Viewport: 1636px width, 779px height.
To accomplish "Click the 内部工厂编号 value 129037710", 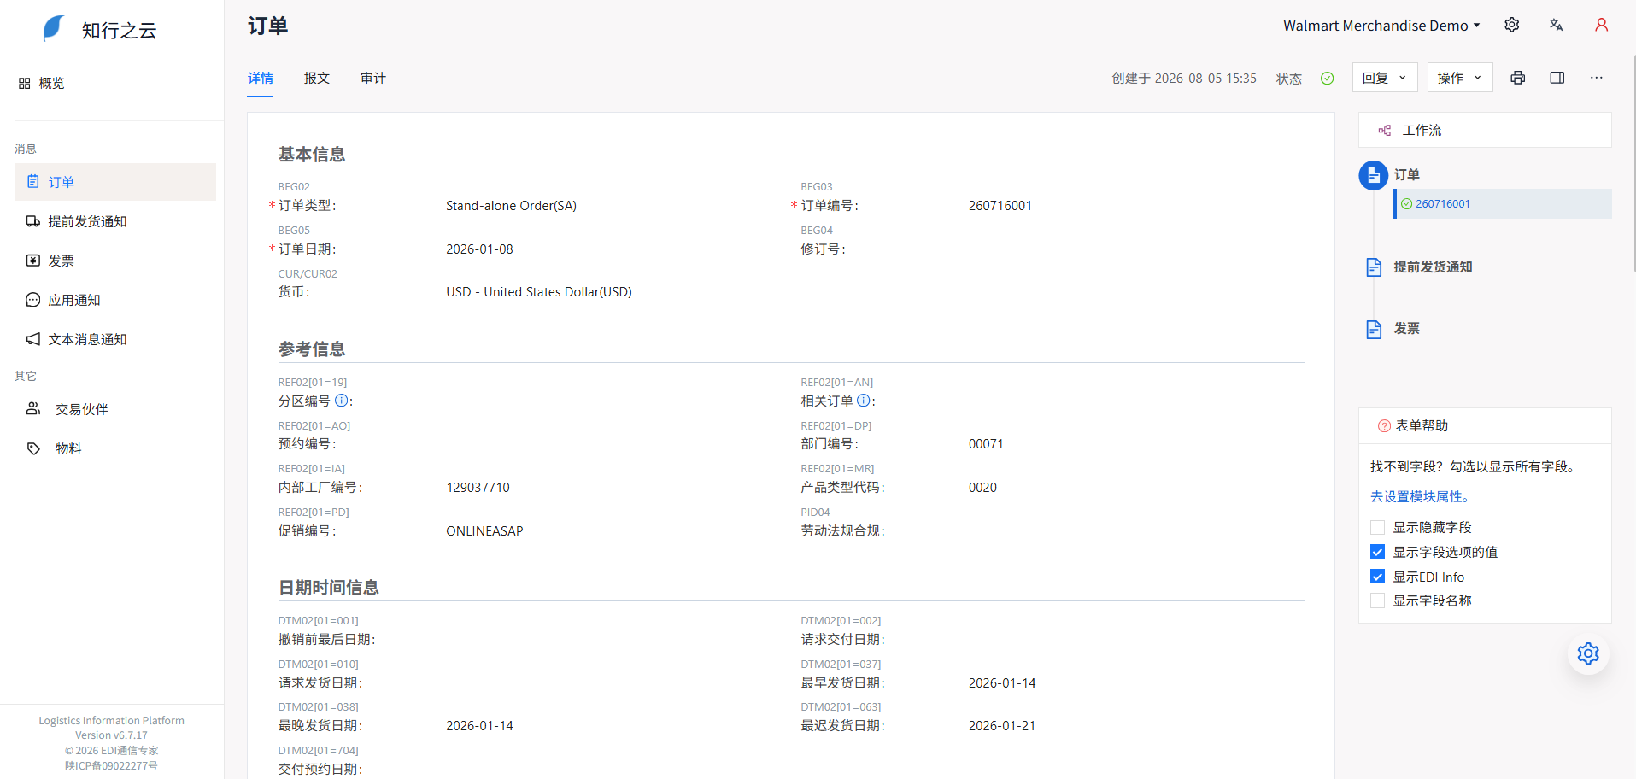I will 478,488.
